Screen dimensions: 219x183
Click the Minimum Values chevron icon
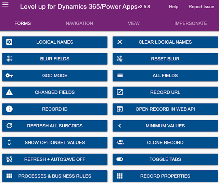point(120,126)
